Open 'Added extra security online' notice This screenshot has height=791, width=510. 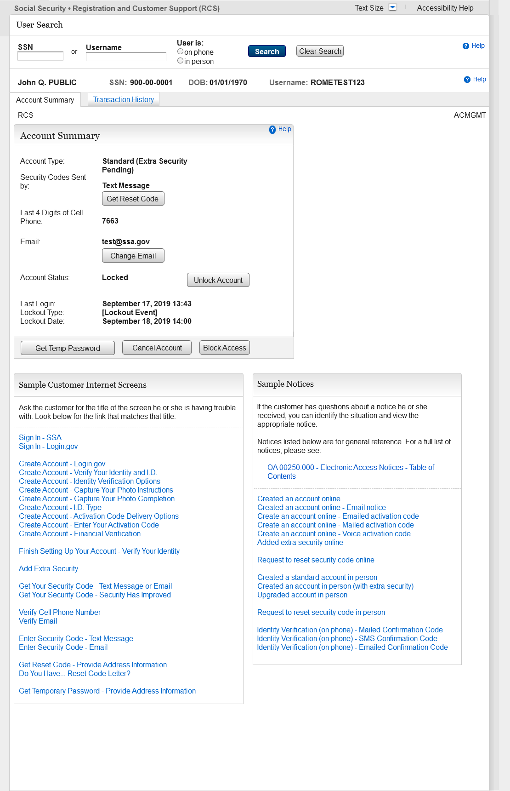coord(300,542)
